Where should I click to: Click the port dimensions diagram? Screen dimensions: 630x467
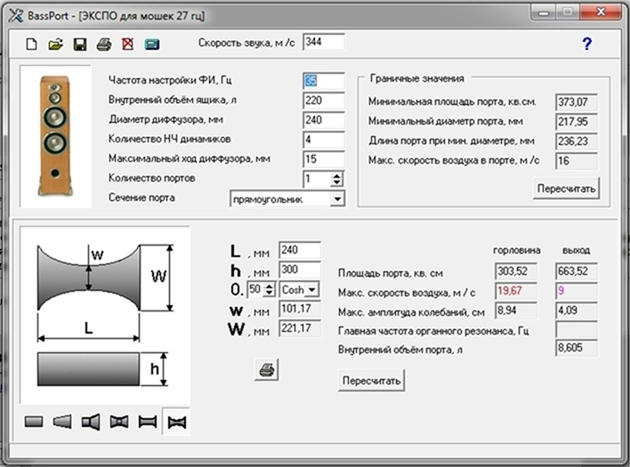click(104, 315)
